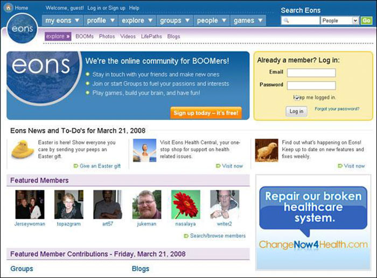Expand the people dropdown menu
This screenshot has width=377, height=278.
coord(212,20)
